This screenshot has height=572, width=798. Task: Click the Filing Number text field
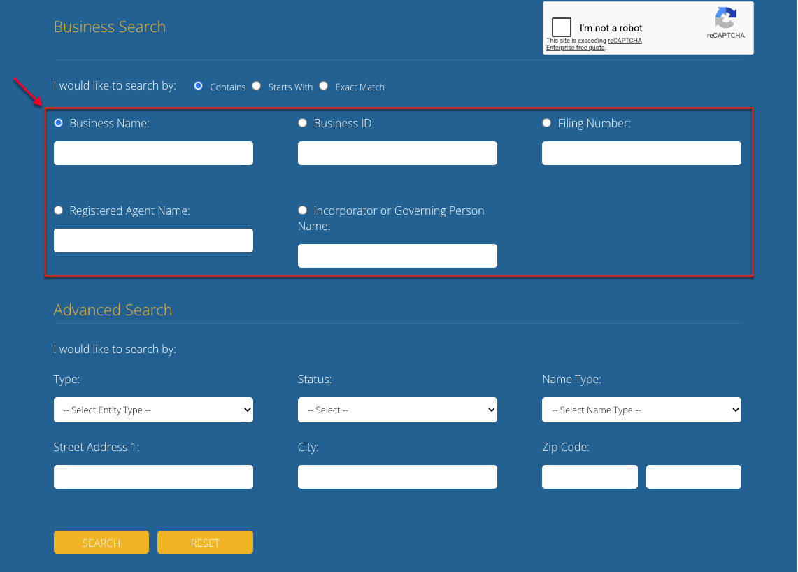tap(641, 153)
